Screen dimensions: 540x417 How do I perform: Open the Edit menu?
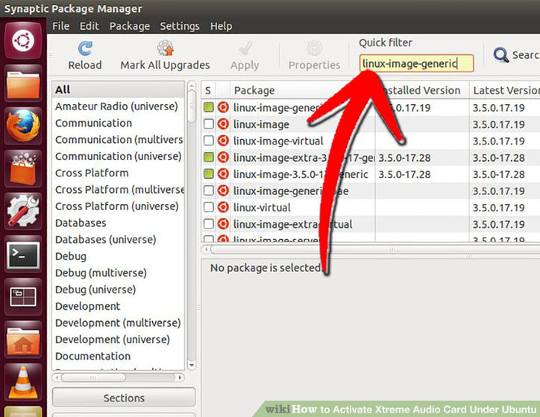[90, 26]
